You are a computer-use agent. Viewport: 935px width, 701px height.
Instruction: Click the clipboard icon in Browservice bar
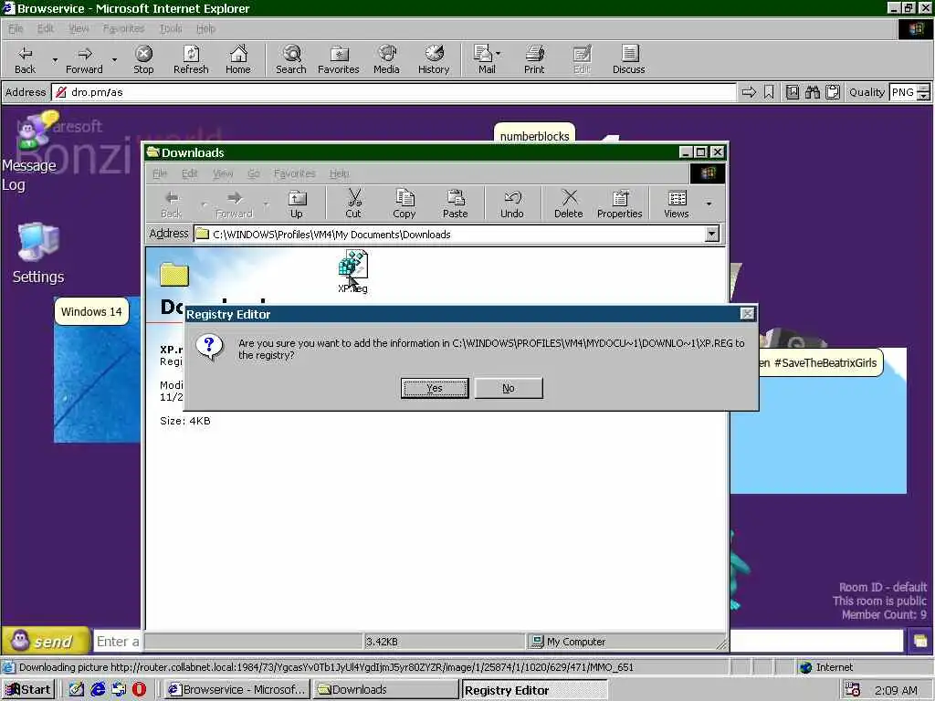[x=833, y=92]
